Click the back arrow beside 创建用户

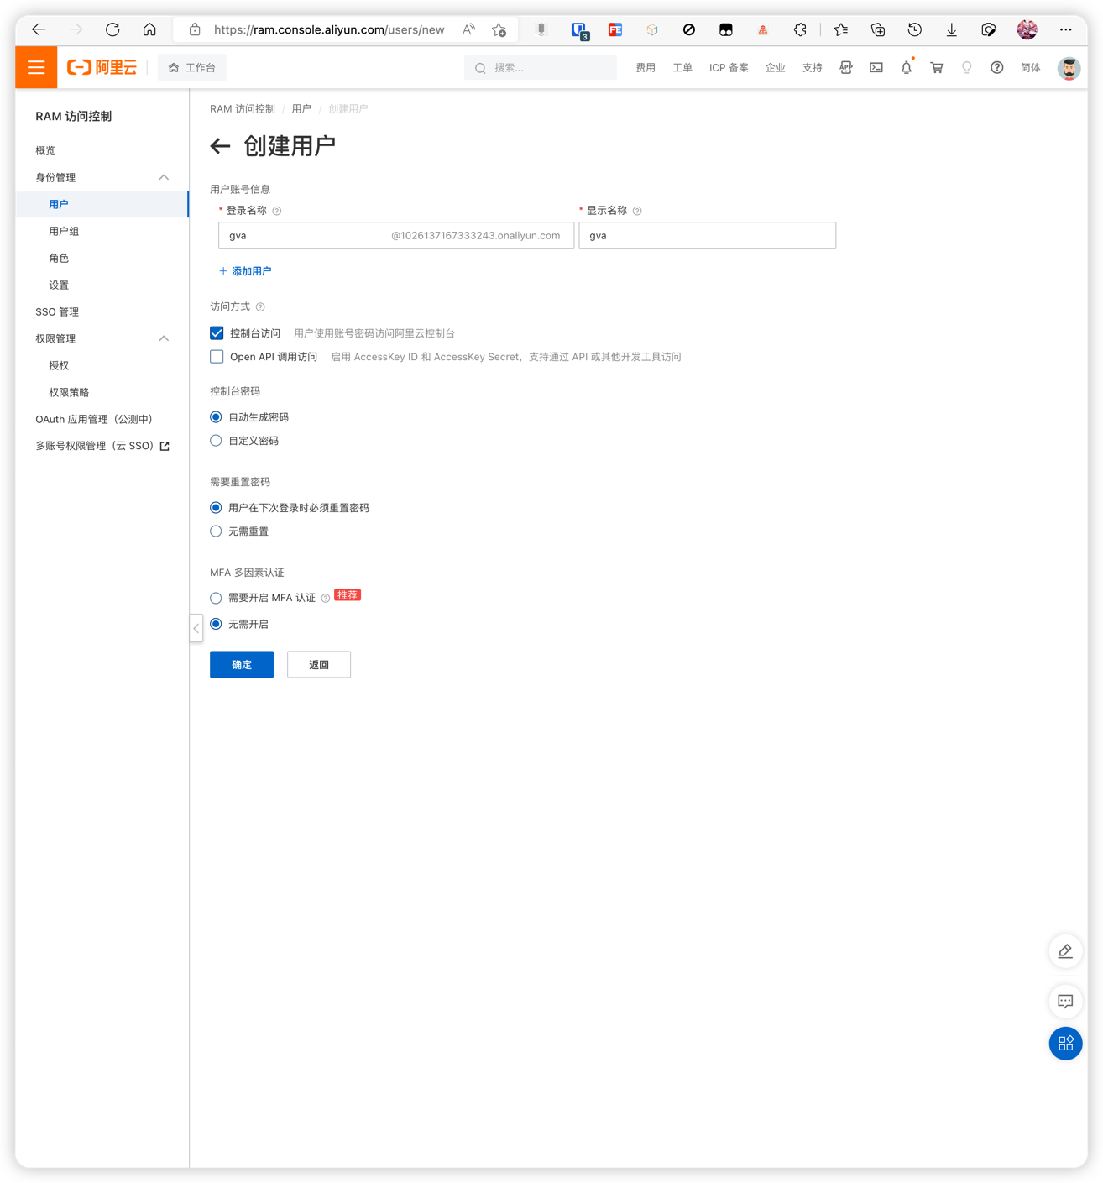[220, 147]
